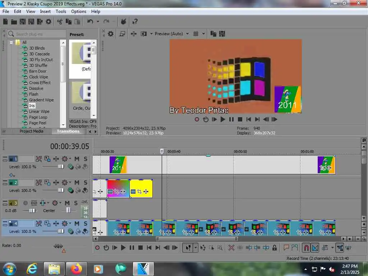Toggle preview on external monitor icon
This screenshot has height=276, width=368.
point(122,34)
